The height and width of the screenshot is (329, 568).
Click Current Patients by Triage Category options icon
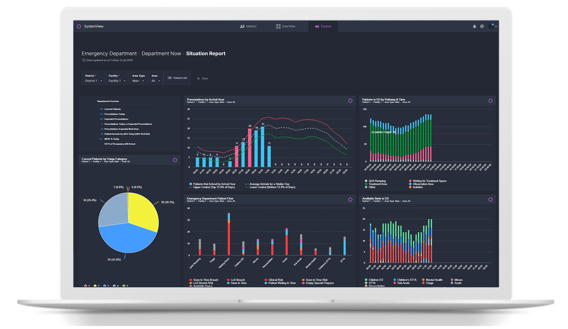coord(175,160)
